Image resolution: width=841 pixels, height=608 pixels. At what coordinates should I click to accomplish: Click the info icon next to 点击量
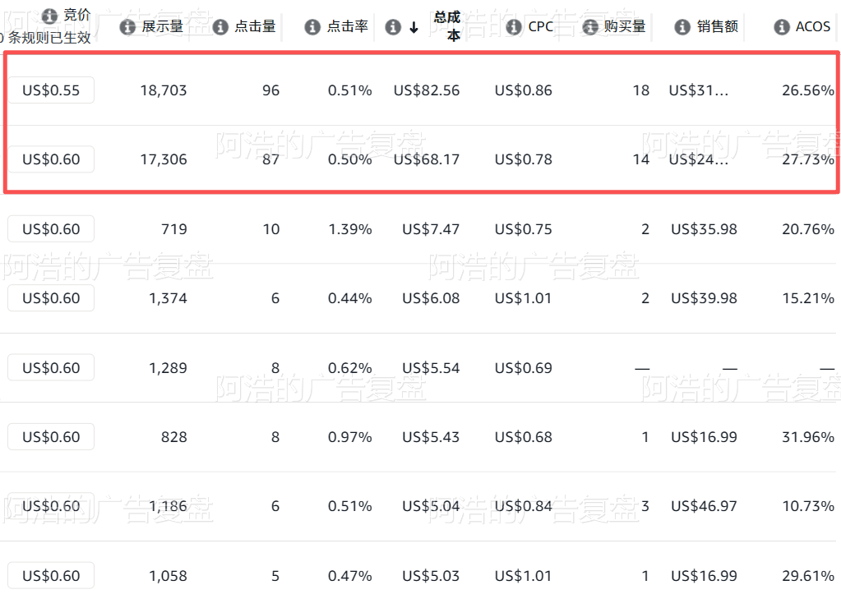[x=220, y=27]
